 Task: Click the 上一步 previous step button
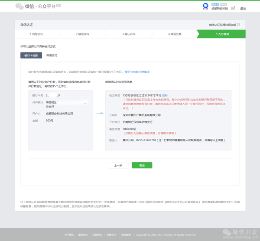pyautogui.click(x=118, y=166)
